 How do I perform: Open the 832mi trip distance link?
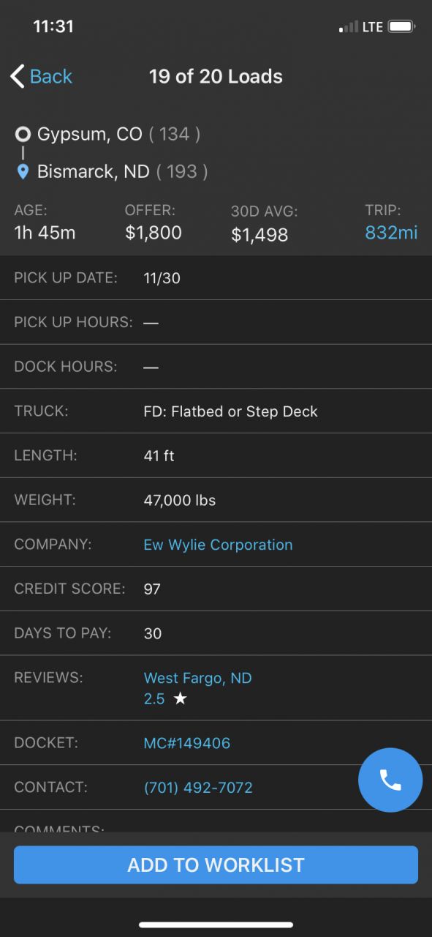tap(392, 233)
